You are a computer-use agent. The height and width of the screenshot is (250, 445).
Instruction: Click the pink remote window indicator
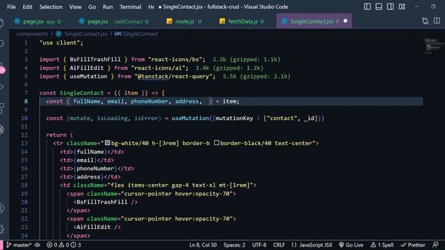tap(1, 245)
